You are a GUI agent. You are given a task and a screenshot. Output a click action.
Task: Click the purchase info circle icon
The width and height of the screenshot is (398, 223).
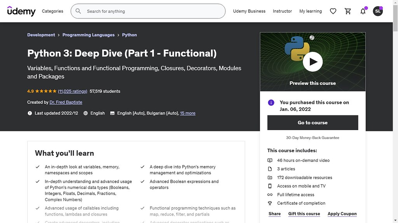(x=271, y=102)
